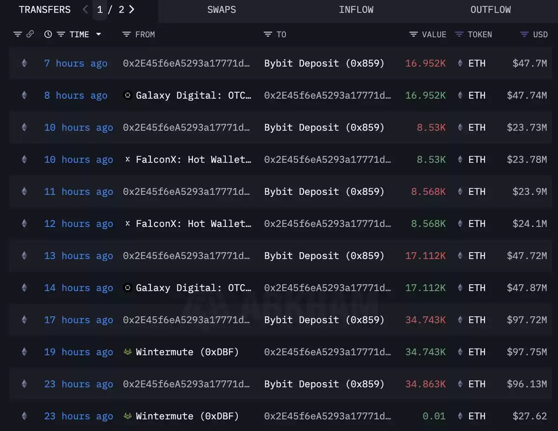The height and width of the screenshot is (431, 558).
Task: Click the chain link icon in header
Action: click(30, 34)
